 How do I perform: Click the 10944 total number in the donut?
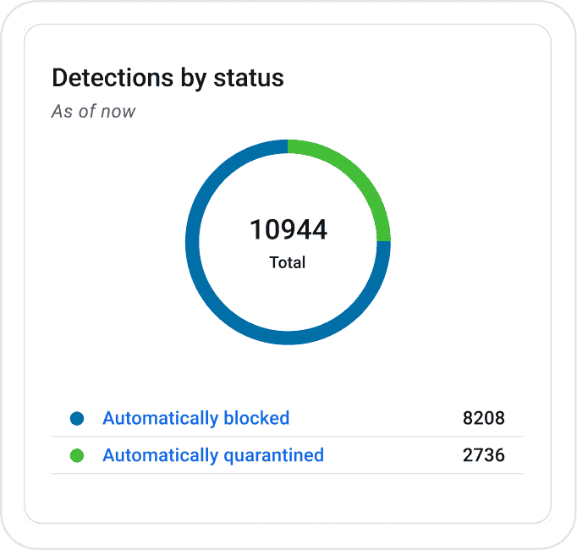pos(288,229)
